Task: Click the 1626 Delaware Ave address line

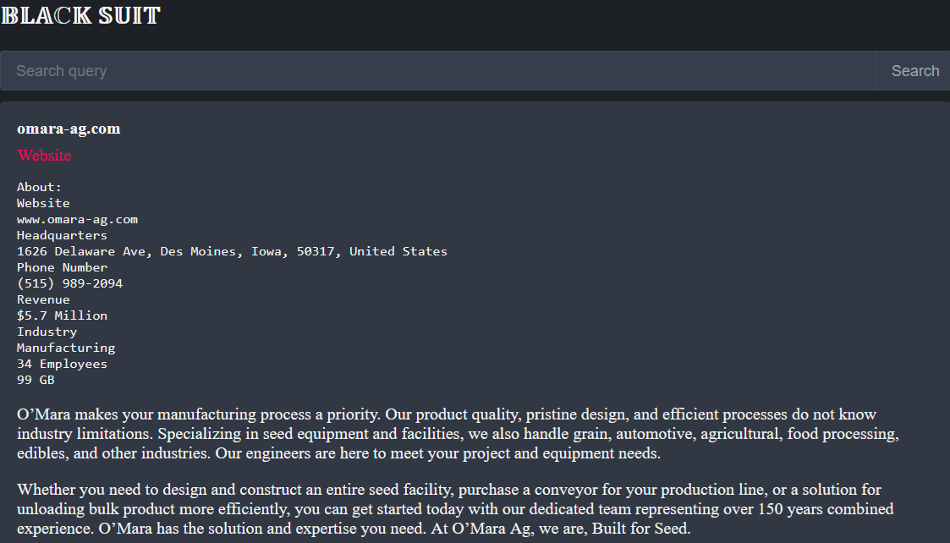Action: [232, 251]
